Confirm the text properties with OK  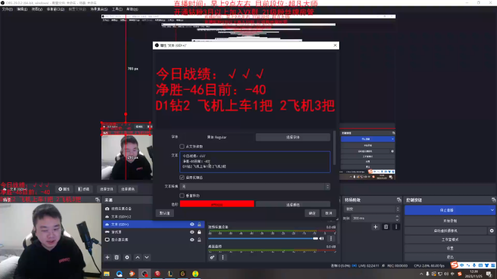pos(312,213)
